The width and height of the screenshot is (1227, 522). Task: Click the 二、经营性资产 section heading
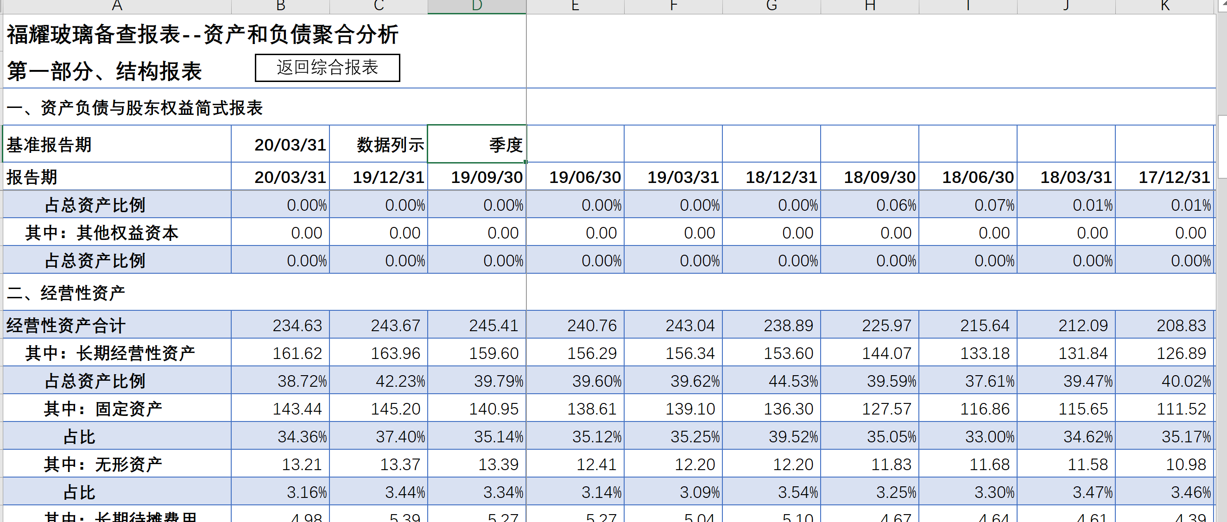click(x=67, y=293)
